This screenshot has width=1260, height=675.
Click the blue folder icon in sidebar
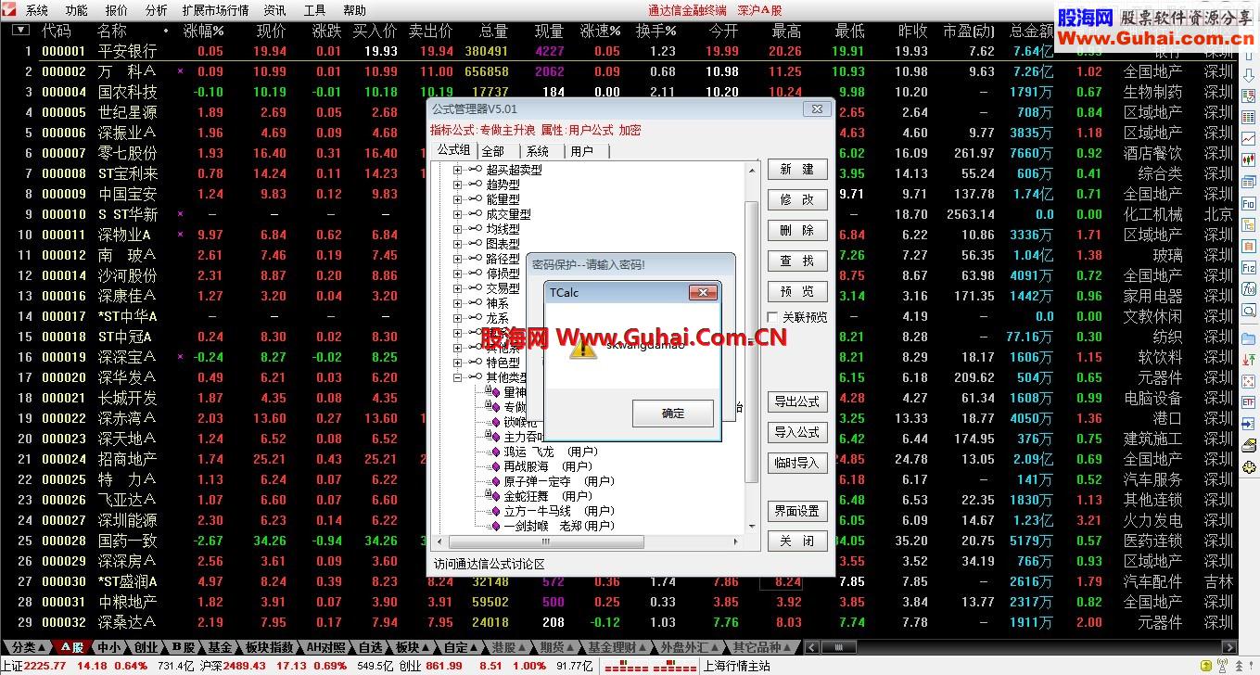1248,338
